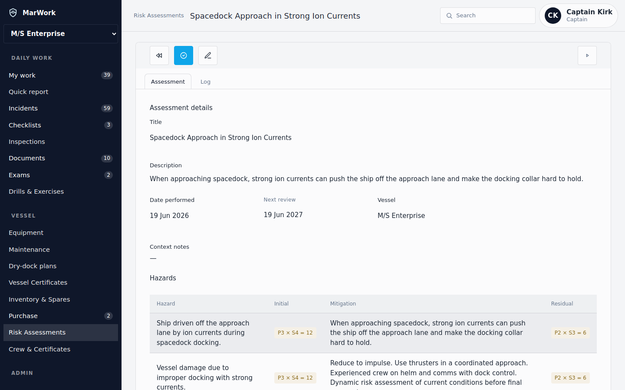Open Vessel Certificates
This screenshot has height=390, width=625.
(x=61, y=283)
